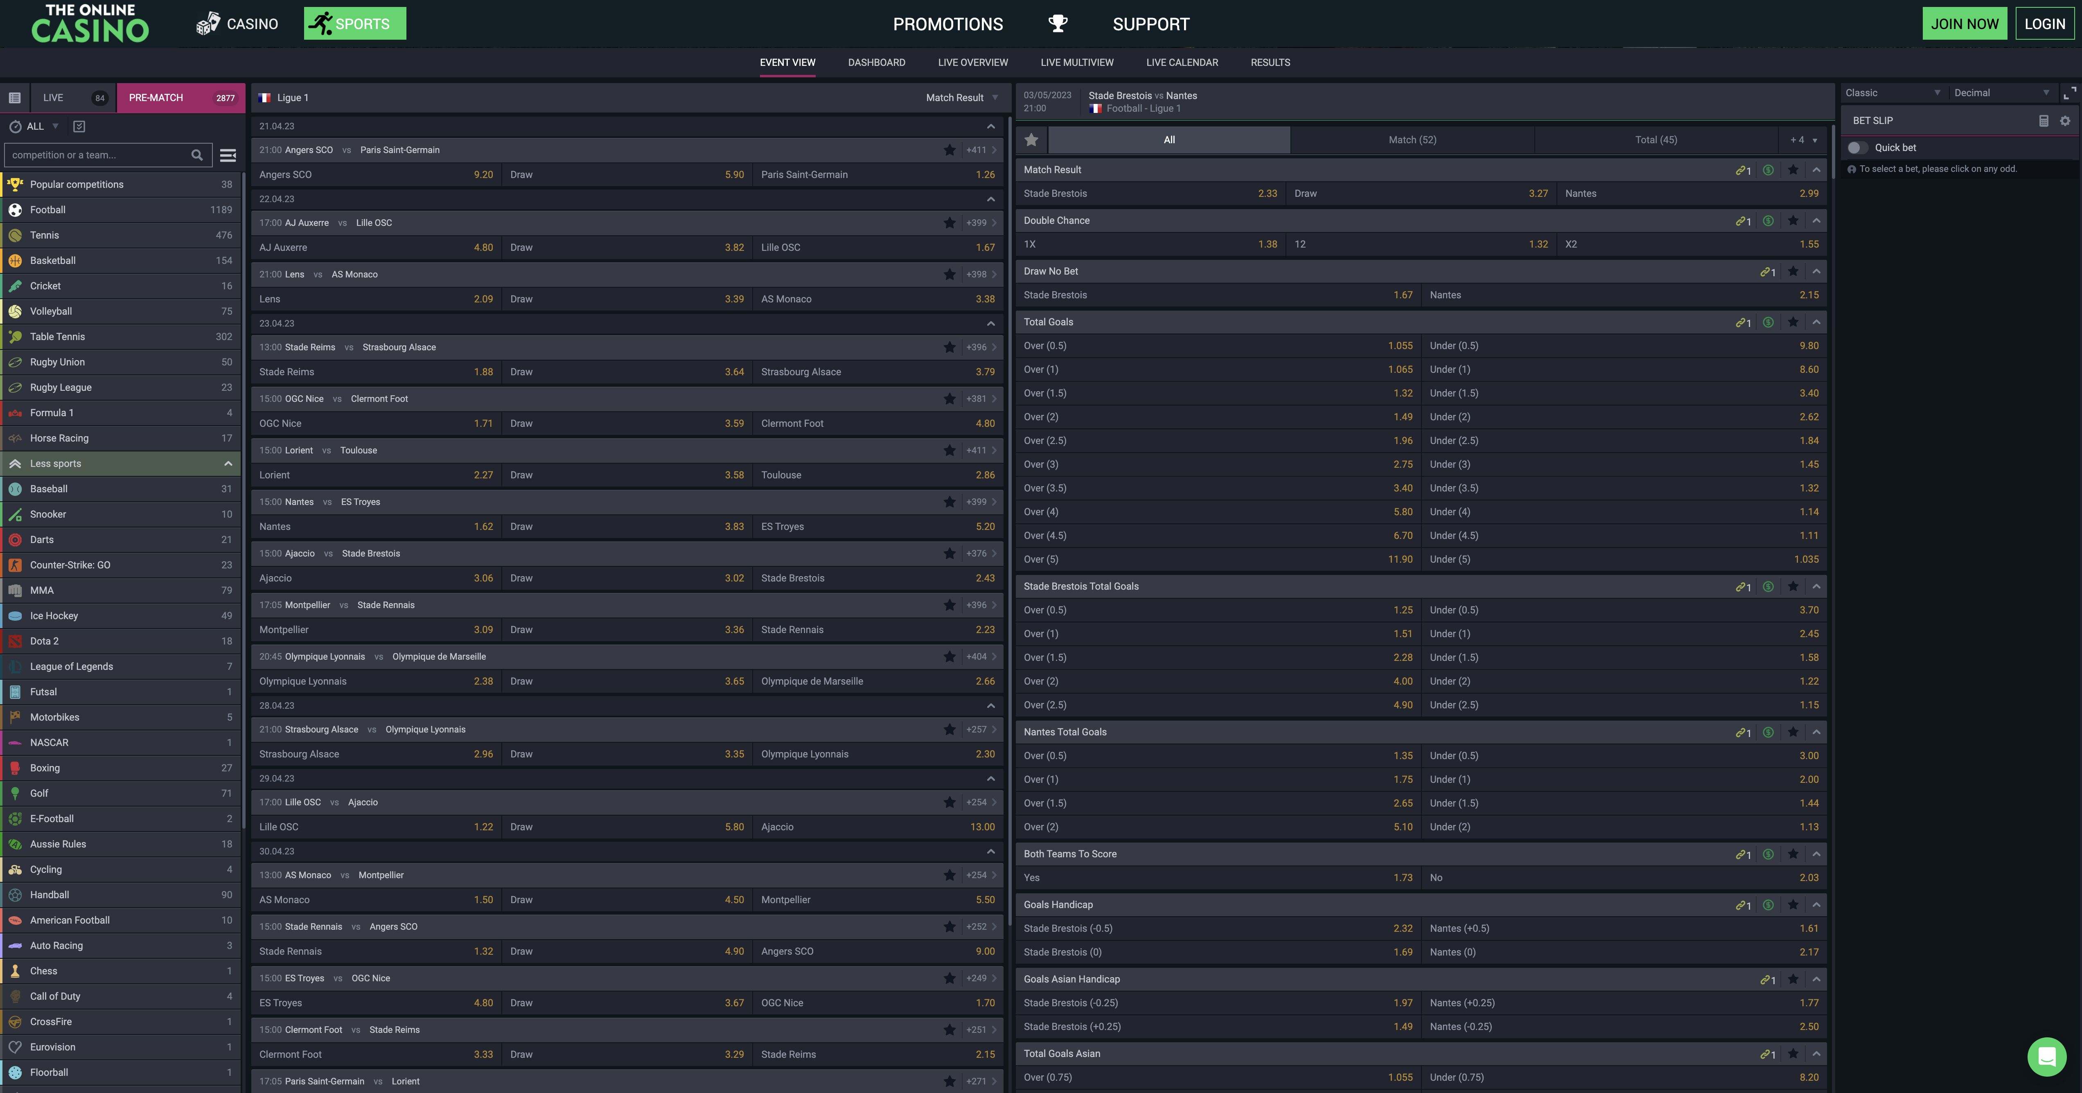2082x1093 pixels.
Task: Click the competition or team search field
Action: point(97,155)
